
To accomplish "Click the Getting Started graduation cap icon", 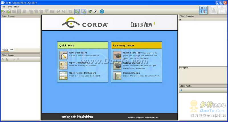I will pyautogui.click(x=117, y=65).
